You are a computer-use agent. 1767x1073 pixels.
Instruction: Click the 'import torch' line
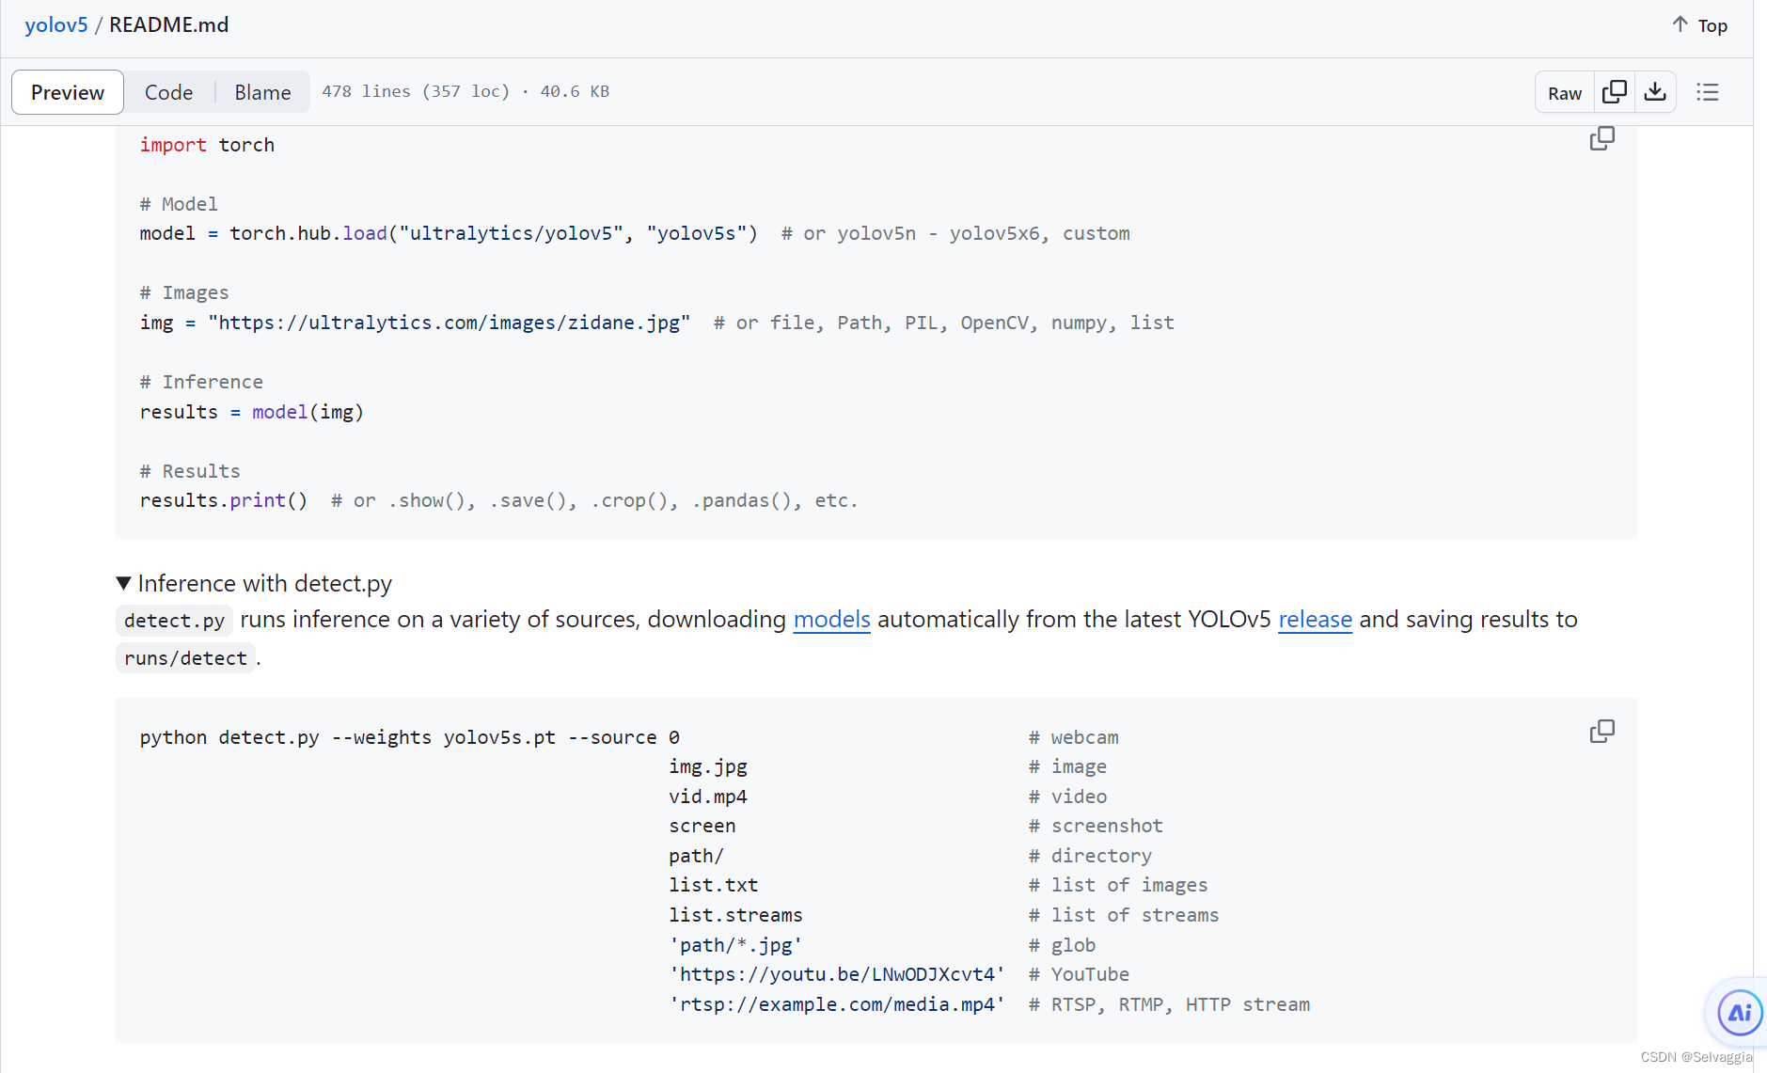207,145
